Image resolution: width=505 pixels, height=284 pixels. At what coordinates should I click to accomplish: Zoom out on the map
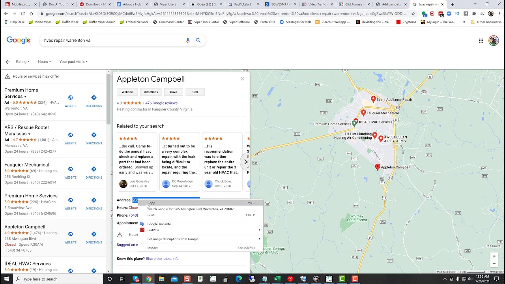click(x=494, y=263)
